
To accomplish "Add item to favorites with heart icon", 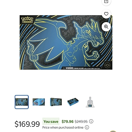I will 106,14.
